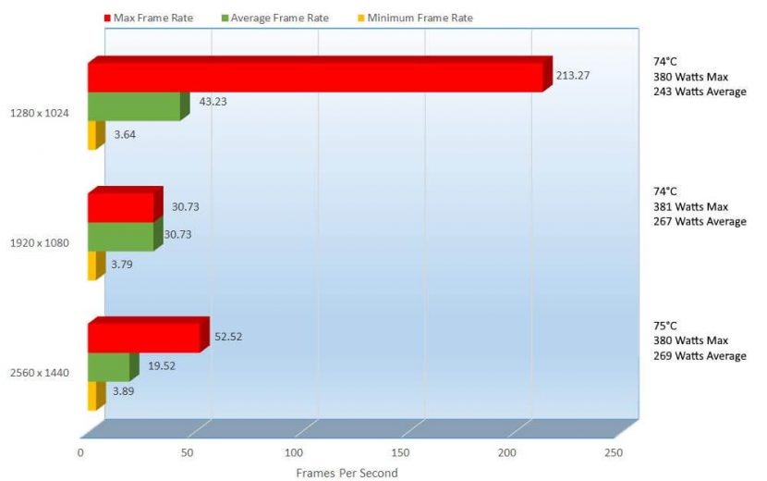
Task: Select the 74°C above 243 Watts block
Action: click(x=664, y=62)
